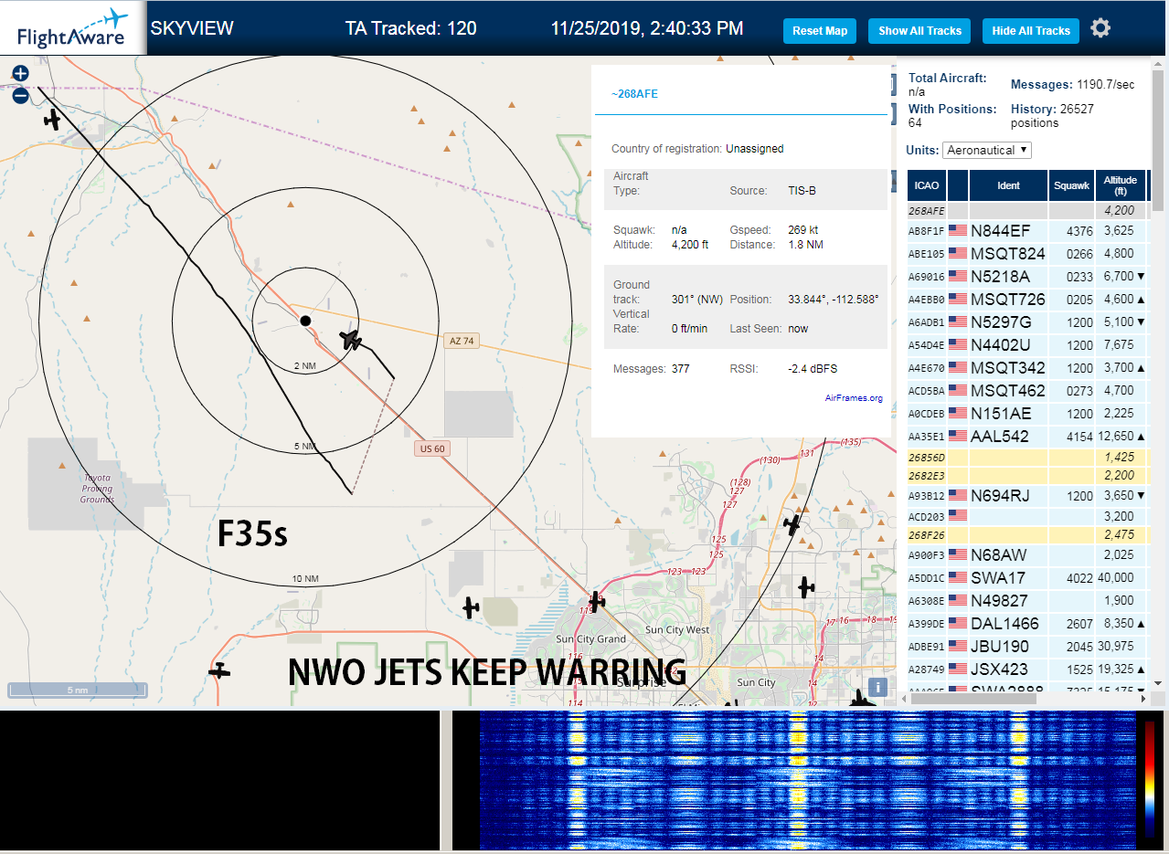Sort the table by Ident column header
Image resolution: width=1169 pixels, height=854 pixels.
click(1008, 185)
